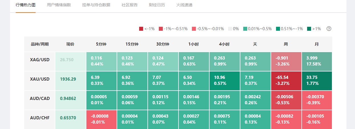Click XAU/USD 4-hour cell 10.96
Viewport: 355px width, 129px height.
(x=224, y=81)
